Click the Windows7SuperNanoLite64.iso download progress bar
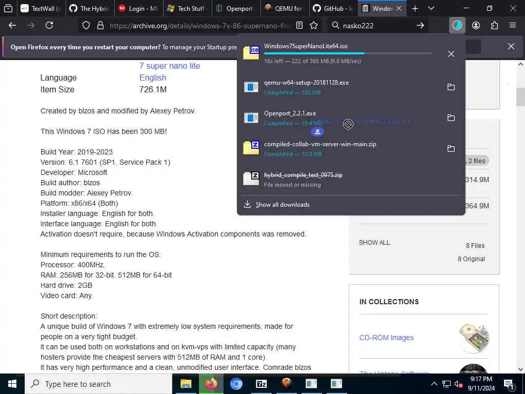The width and height of the screenshot is (525, 394). pos(348,53)
